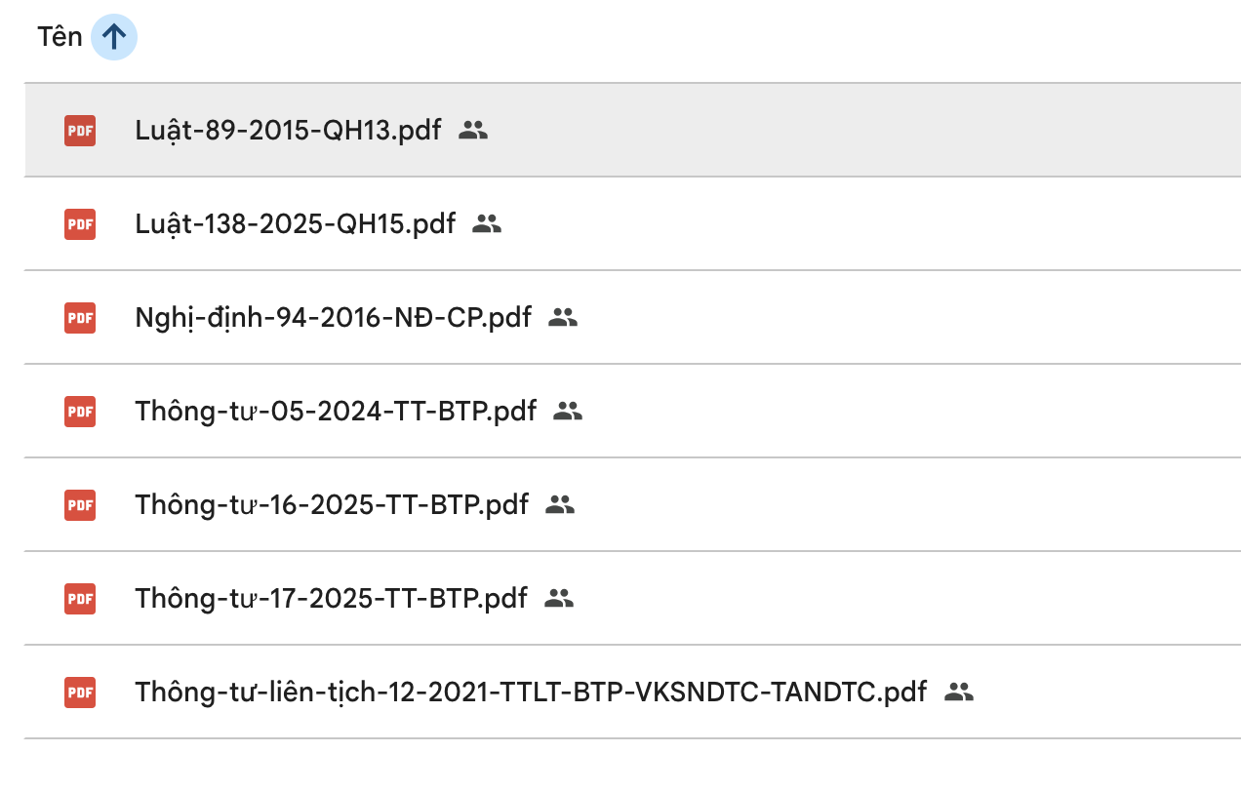The height and width of the screenshot is (792, 1241).
Task: Reverse sort direction with the arrow button
Action: tap(114, 38)
